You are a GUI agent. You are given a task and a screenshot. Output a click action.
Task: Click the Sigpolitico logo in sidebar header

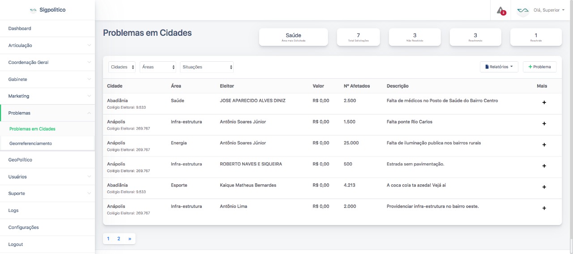(47, 10)
